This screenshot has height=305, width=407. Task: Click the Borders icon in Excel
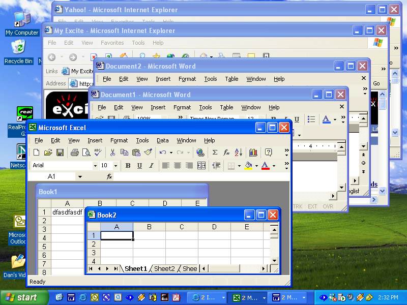pyautogui.click(x=231, y=166)
